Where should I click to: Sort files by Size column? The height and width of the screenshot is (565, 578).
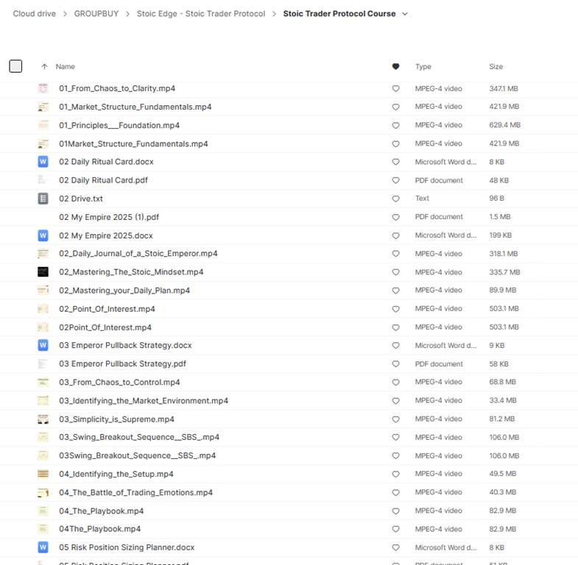[496, 67]
